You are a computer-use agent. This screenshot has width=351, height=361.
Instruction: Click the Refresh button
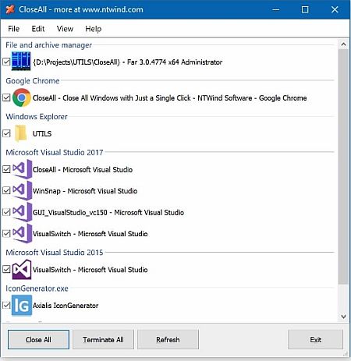[x=168, y=340]
